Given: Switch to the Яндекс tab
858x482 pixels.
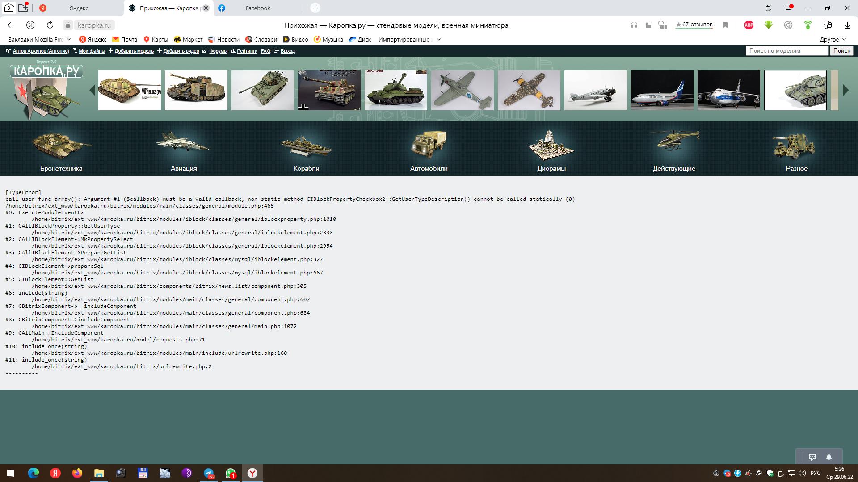Looking at the screenshot, I should (x=79, y=8).
